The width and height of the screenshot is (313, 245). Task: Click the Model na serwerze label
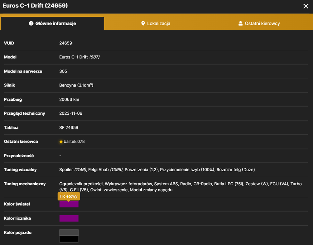coord(23,71)
